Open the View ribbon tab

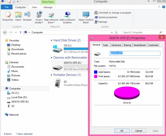[34, 7]
